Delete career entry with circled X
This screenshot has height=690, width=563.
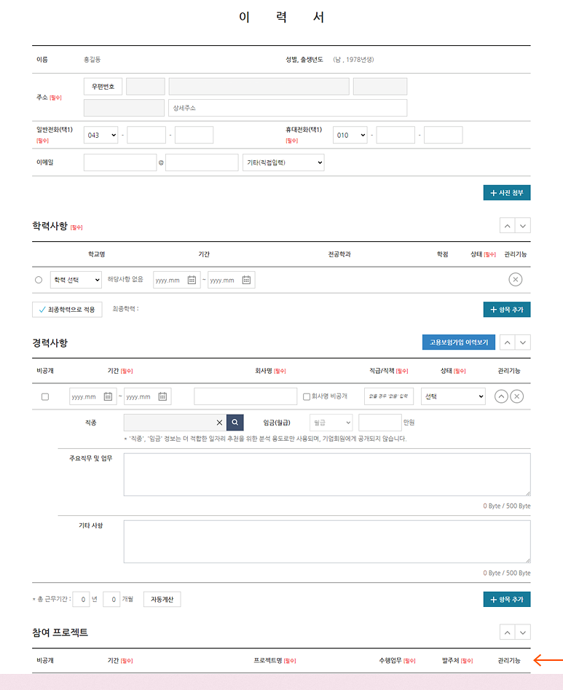[x=517, y=396]
